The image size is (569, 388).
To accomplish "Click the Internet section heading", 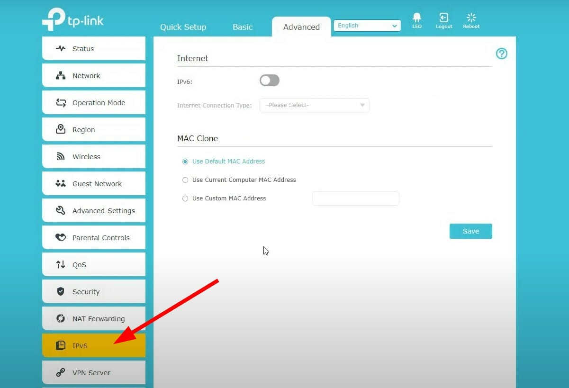I will [x=193, y=58].
